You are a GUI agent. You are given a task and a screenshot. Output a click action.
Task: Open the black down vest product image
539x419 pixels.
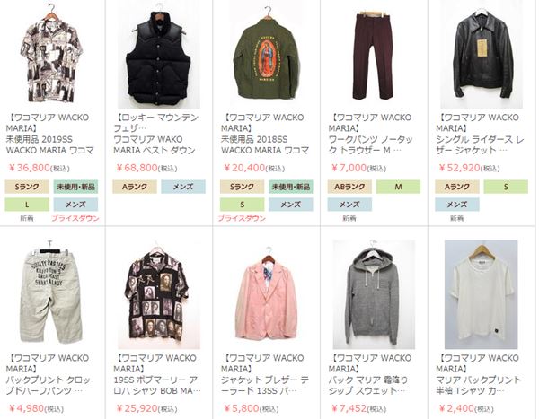pos(159,55)
